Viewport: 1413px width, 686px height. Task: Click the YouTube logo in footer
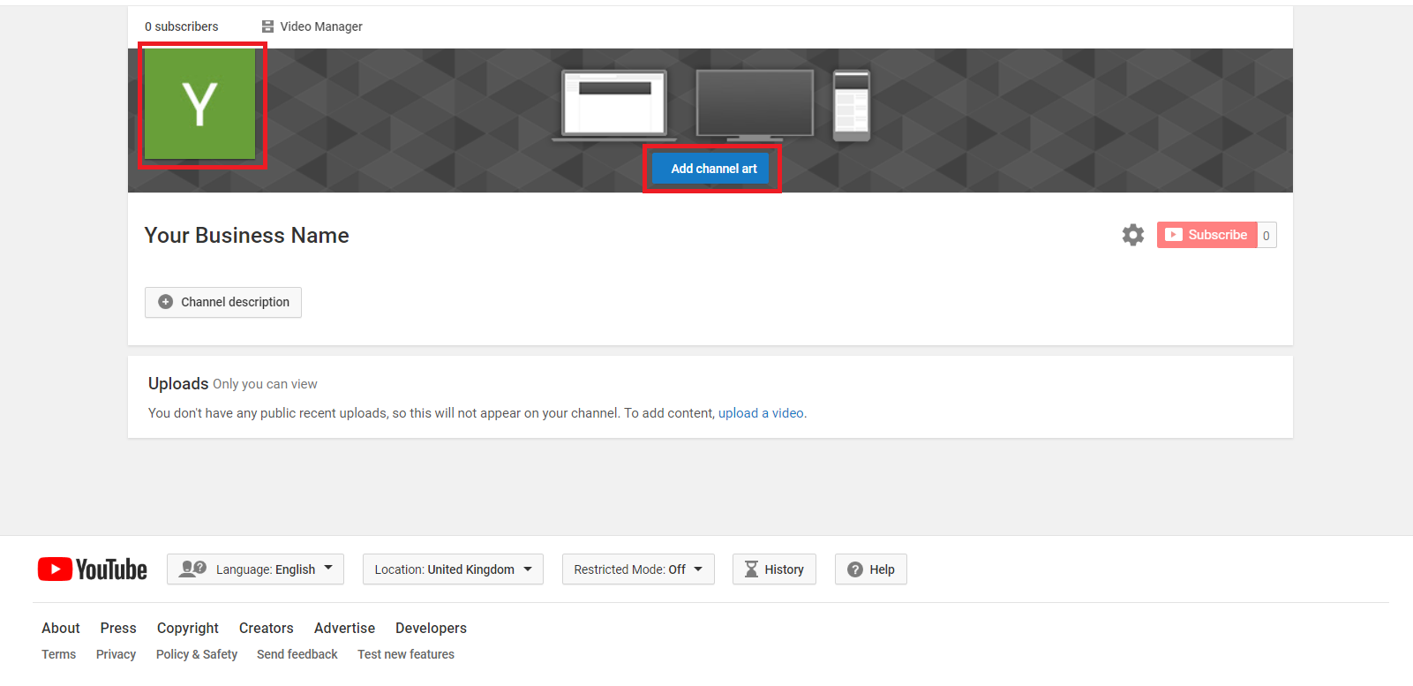93,569
